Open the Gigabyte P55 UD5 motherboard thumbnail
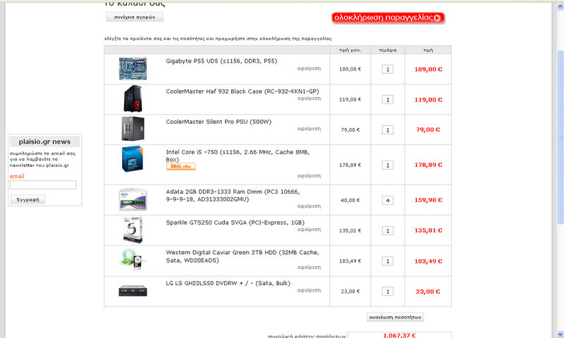The height and width of the screenshot is (338, 564). (133, 68)
